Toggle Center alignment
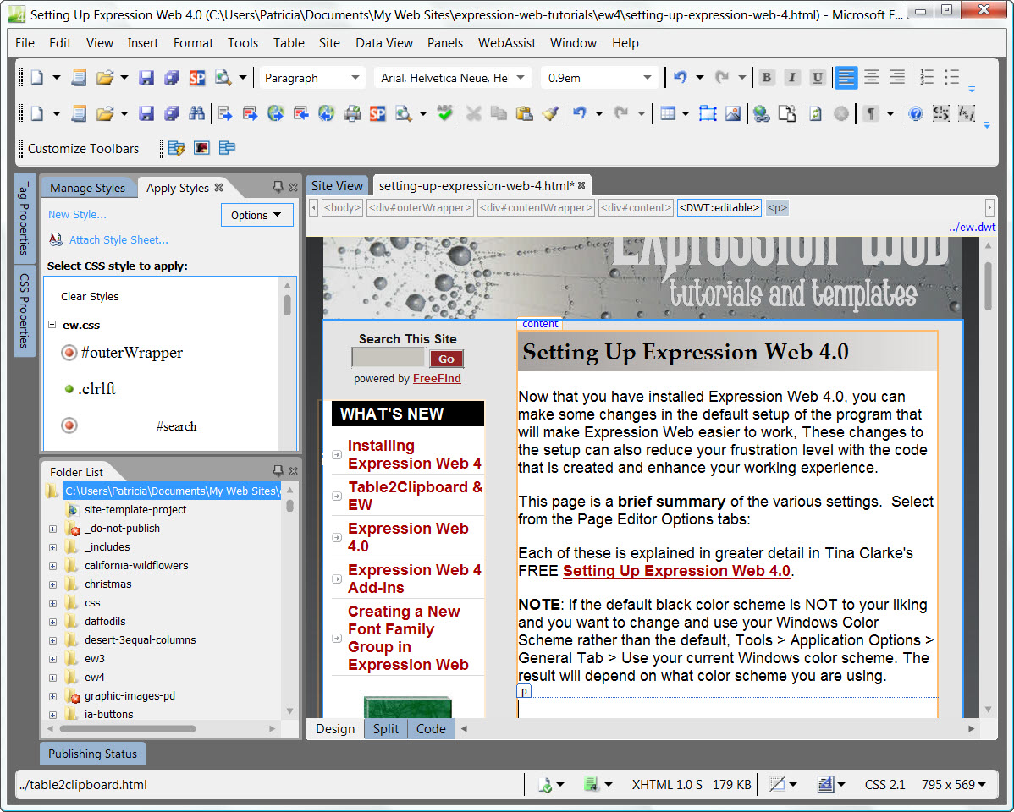The image size is (1014, 812). click(x=872, y=78)
